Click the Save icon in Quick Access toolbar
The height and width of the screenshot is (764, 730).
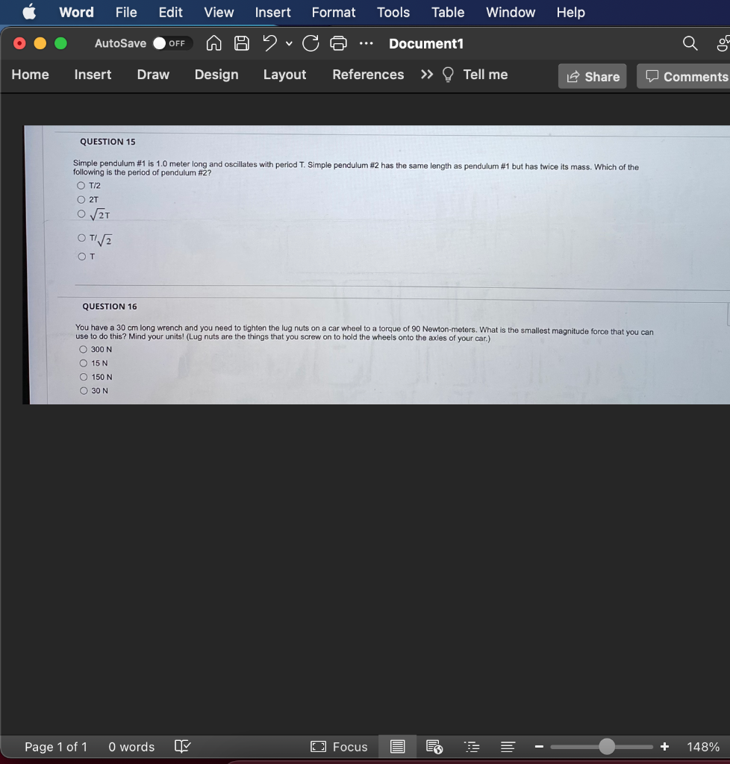pyautogui.click(x=241, y=43)
